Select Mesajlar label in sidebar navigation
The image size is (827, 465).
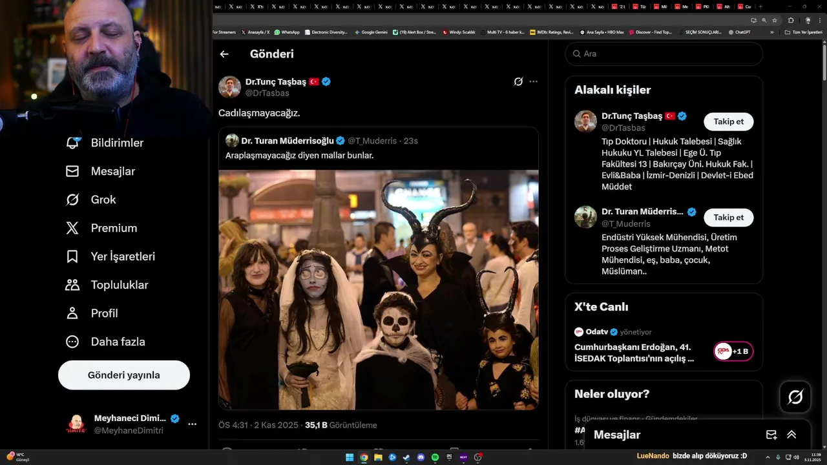click(113, 171)
